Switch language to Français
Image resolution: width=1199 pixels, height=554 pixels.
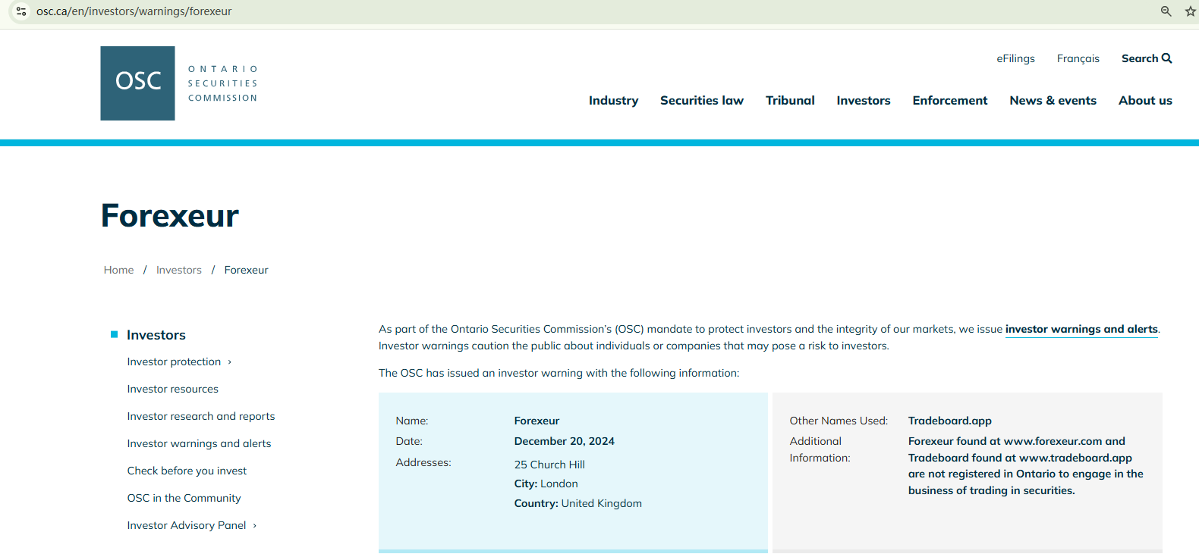pyautogui.click(x=1078, y=58)
